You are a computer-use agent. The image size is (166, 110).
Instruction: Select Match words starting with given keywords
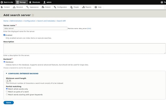(x=7, y=95)
